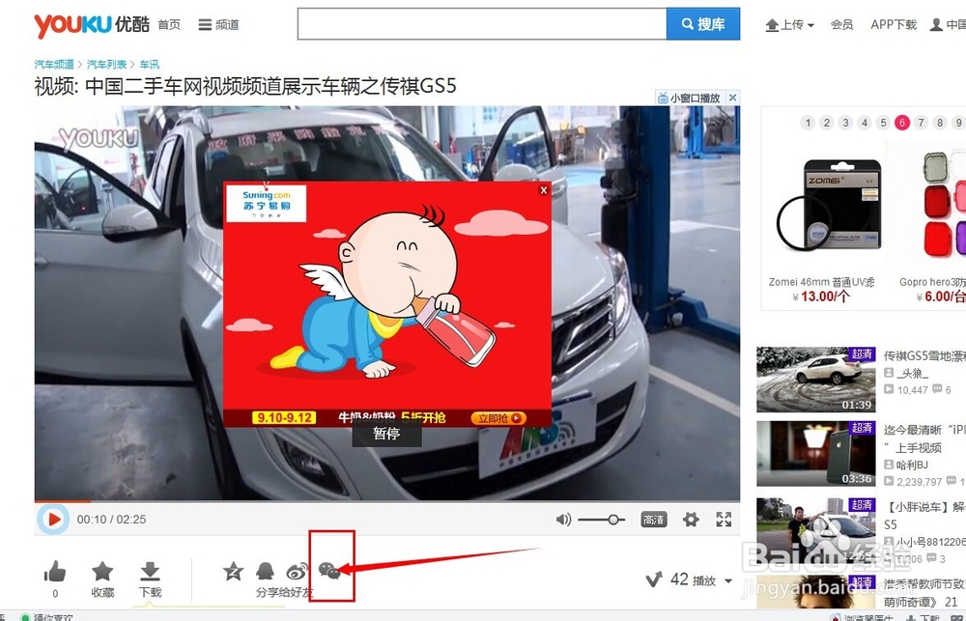Open the player settings gear icon

click(691, 519)
